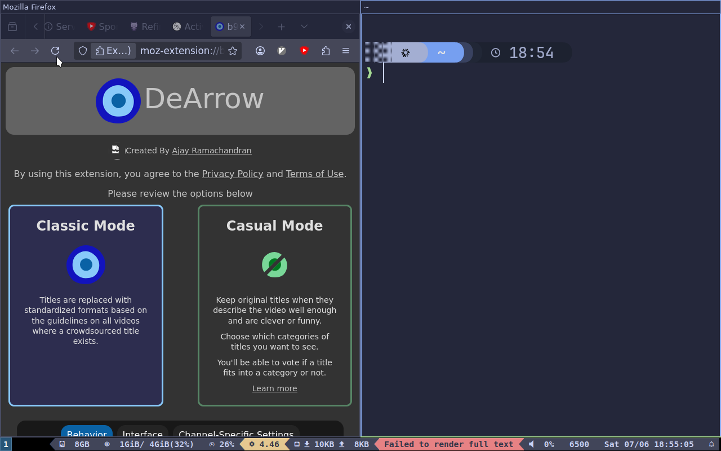Open the Ajay Ramachandran link
The image size is (721, 451).
[x=212, y=151]
